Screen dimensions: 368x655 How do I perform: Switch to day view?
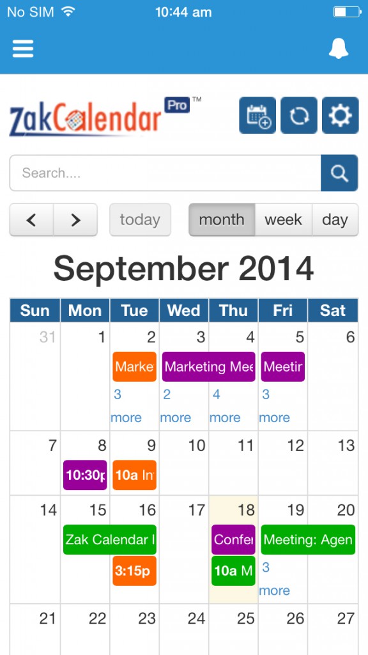coord(335,220)
